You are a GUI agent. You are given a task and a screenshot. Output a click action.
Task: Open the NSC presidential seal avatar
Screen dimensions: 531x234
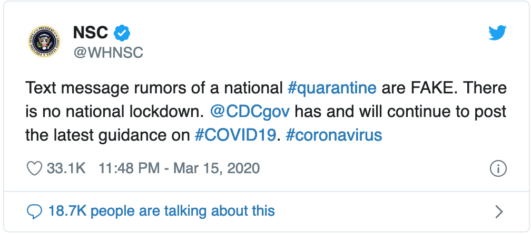[x=44, y=41]
